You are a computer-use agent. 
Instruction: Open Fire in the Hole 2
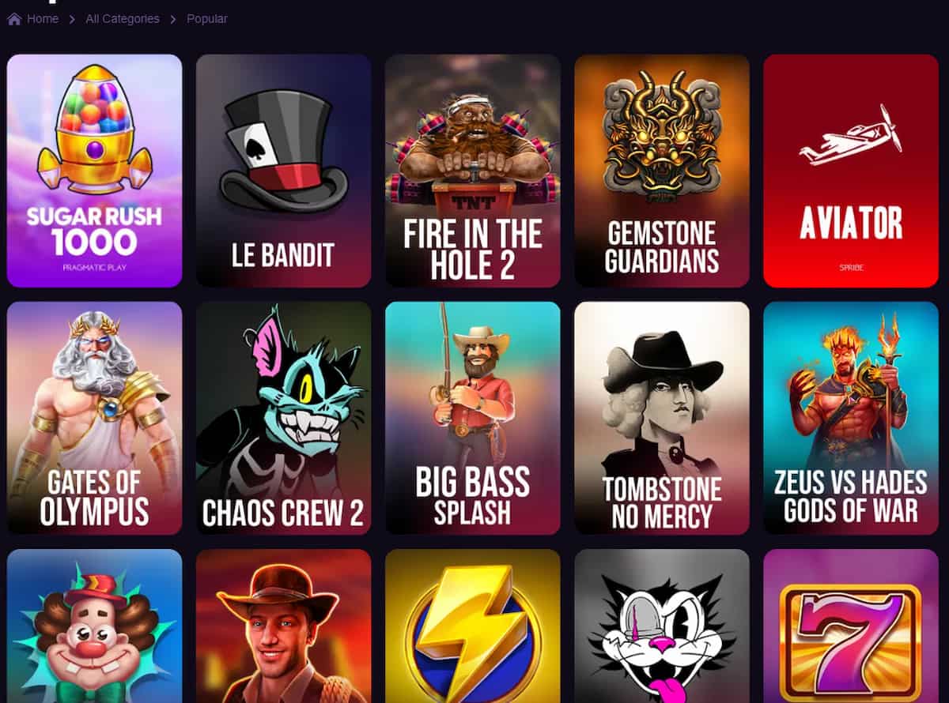(473, 171)
